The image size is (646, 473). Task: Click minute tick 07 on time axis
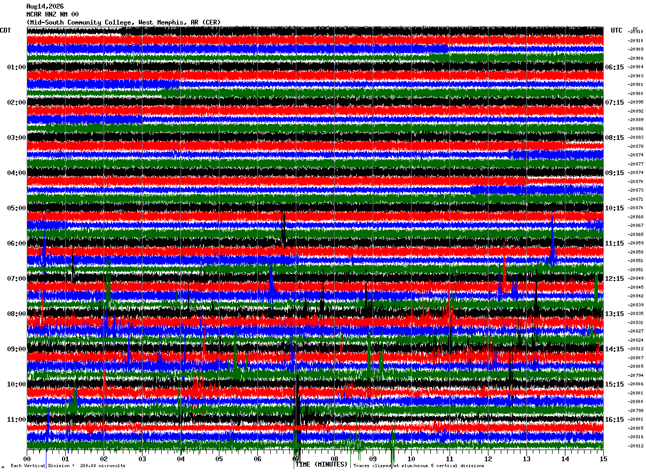click(x=296, y=459)
